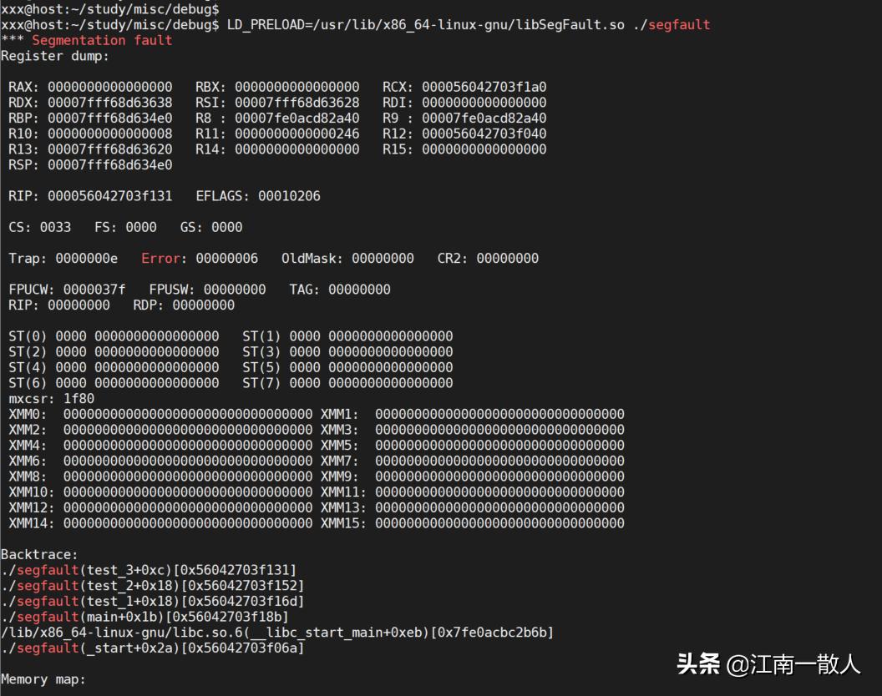
Task: Click the XMM0 register value
Action: point(188,414)
